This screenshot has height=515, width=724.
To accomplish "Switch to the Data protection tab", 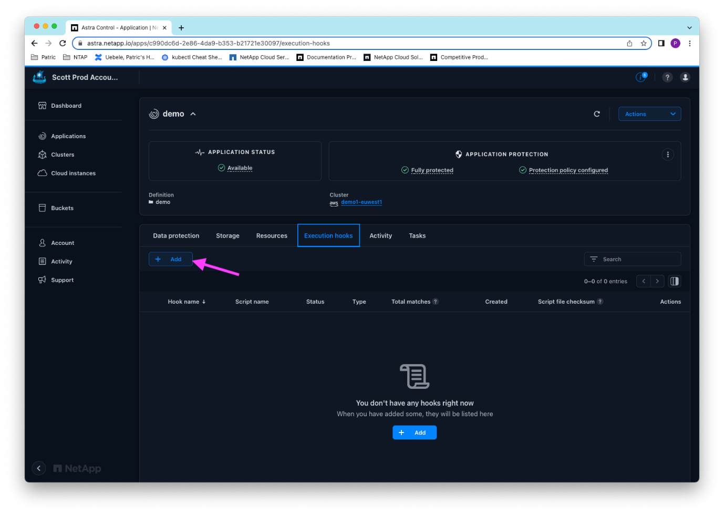I will (x=176, y=236).
